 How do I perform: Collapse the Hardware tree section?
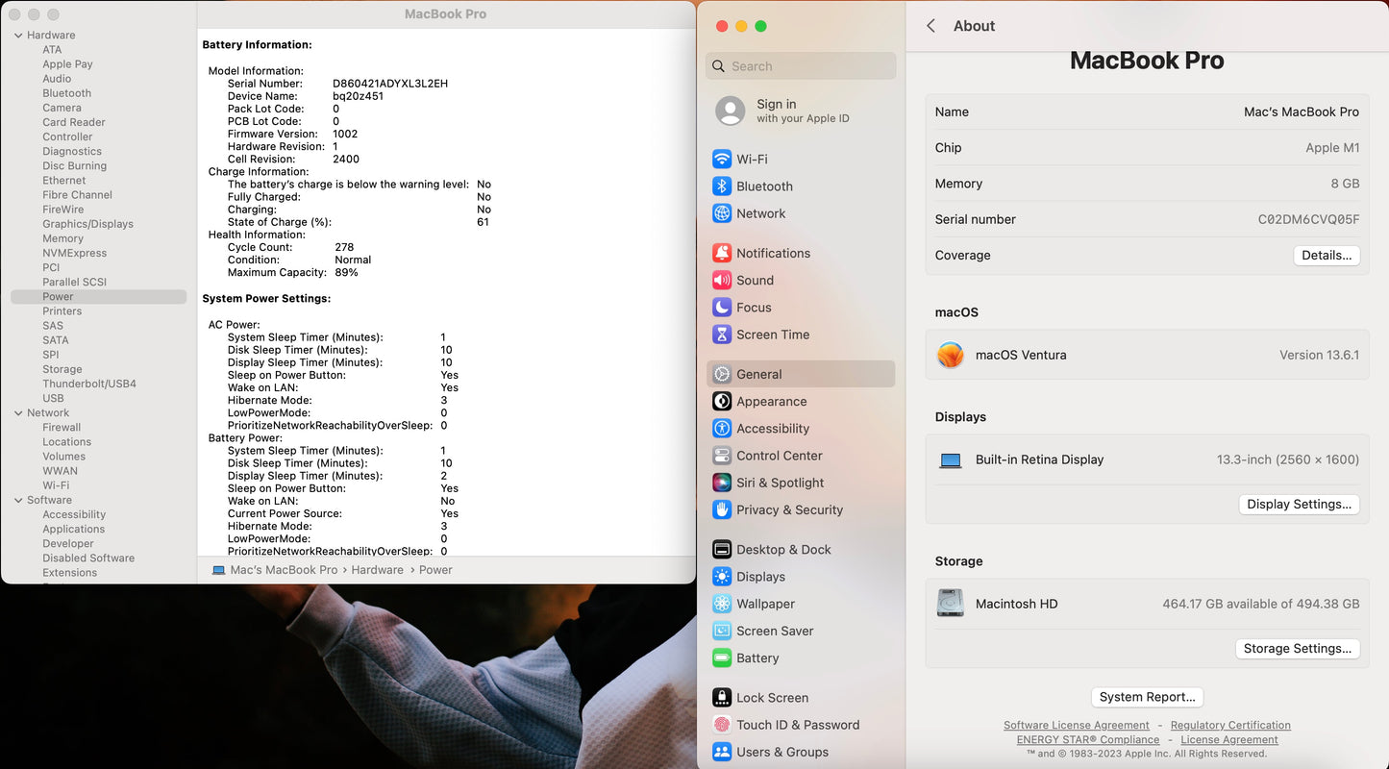[18, 36]
